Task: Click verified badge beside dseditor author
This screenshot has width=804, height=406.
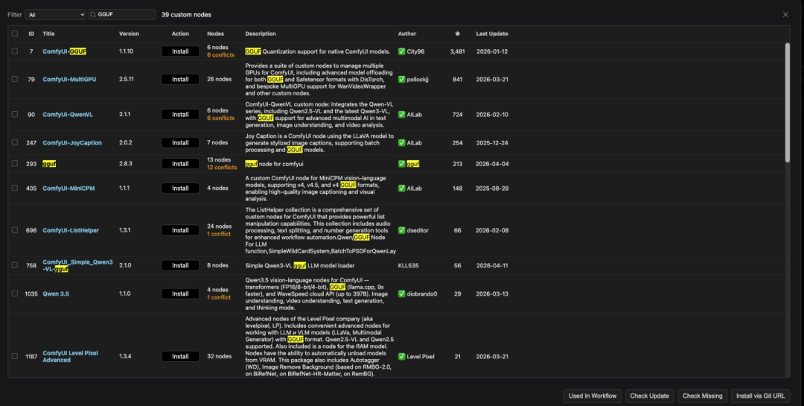Action: [x=401, y=230]
